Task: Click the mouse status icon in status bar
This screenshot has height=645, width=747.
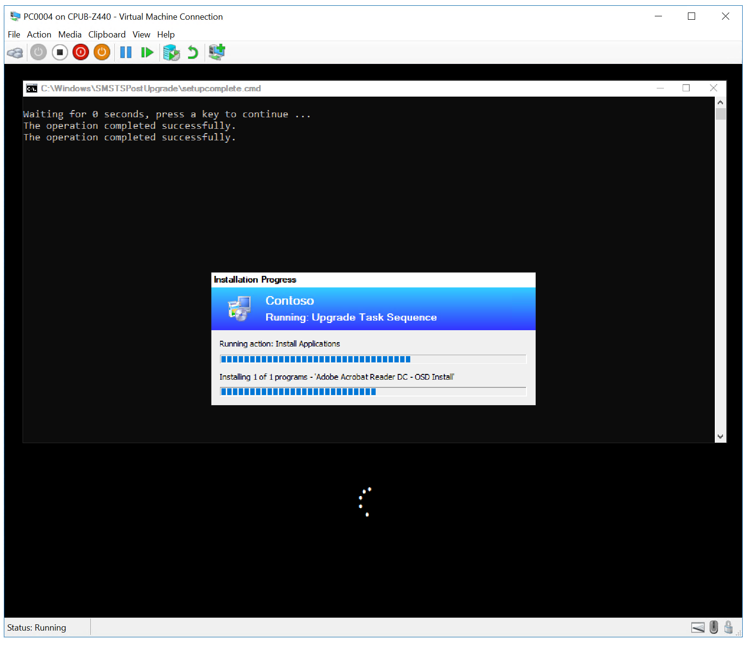Action: pos(713,627)
